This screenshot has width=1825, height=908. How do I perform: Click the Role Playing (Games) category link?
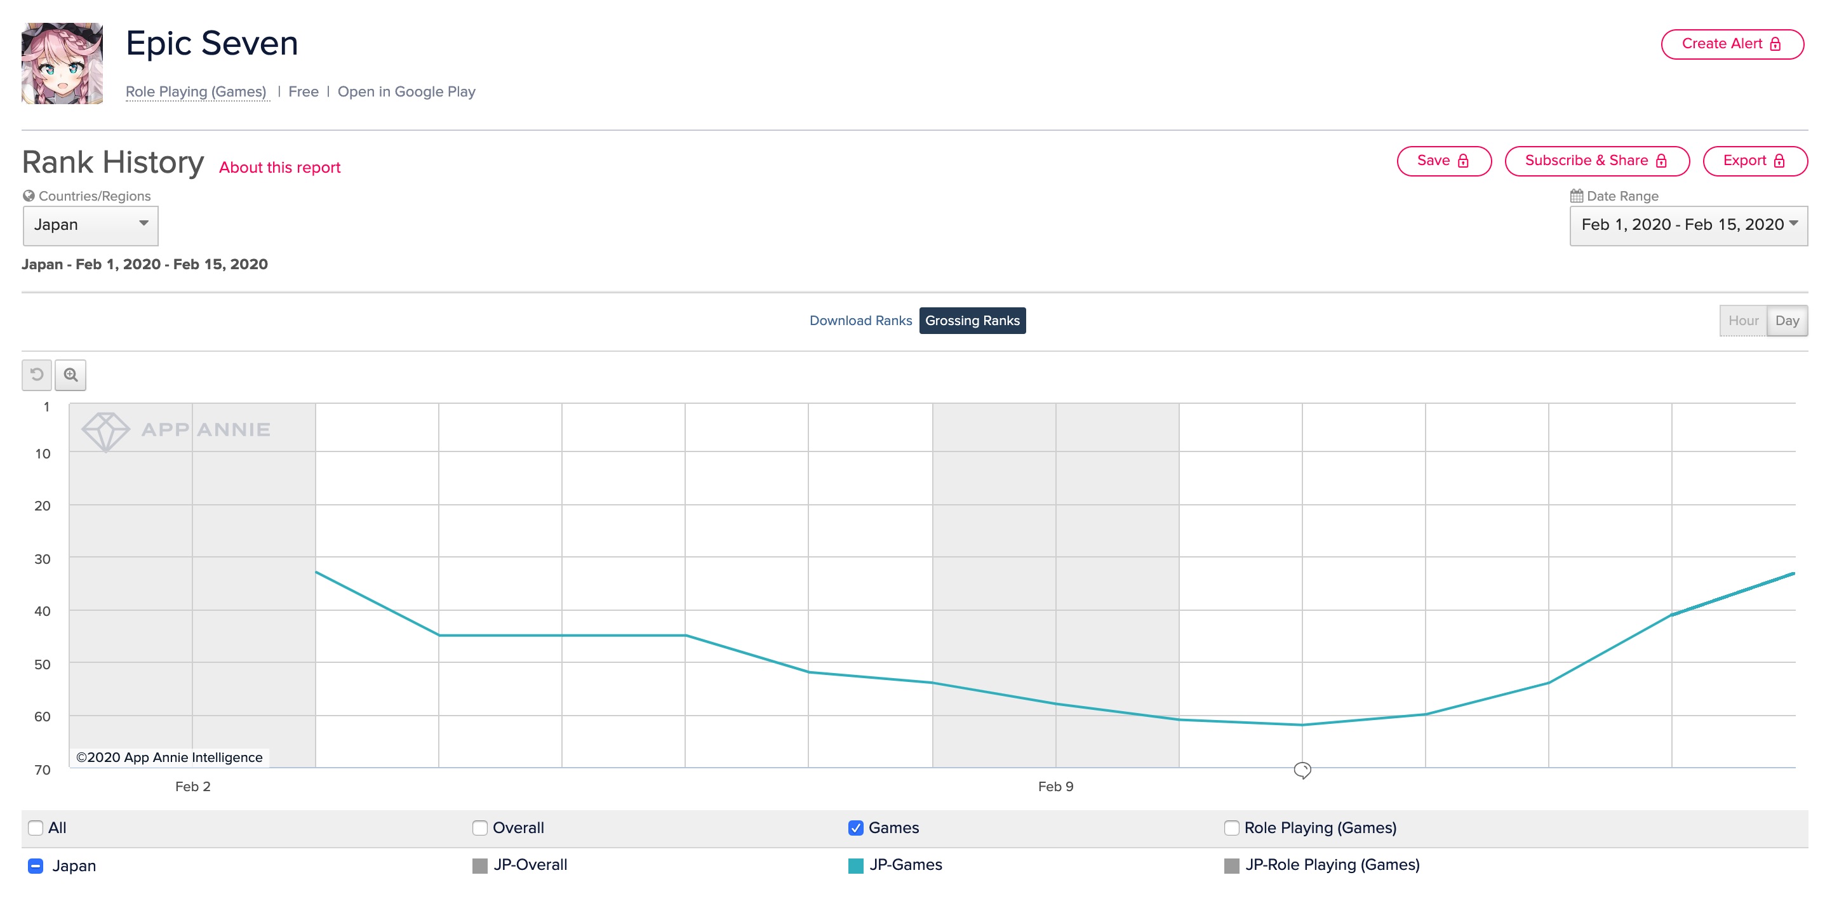196,91
